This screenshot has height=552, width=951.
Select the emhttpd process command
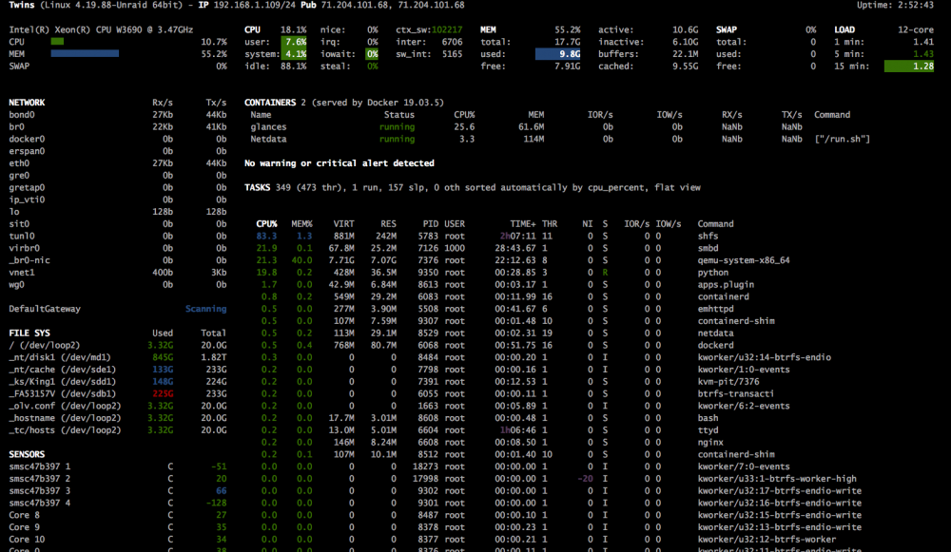(x=715, y=309)
